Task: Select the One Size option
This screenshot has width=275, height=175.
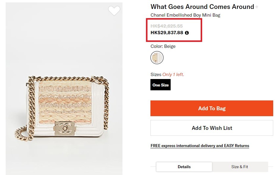Action: 161,85
